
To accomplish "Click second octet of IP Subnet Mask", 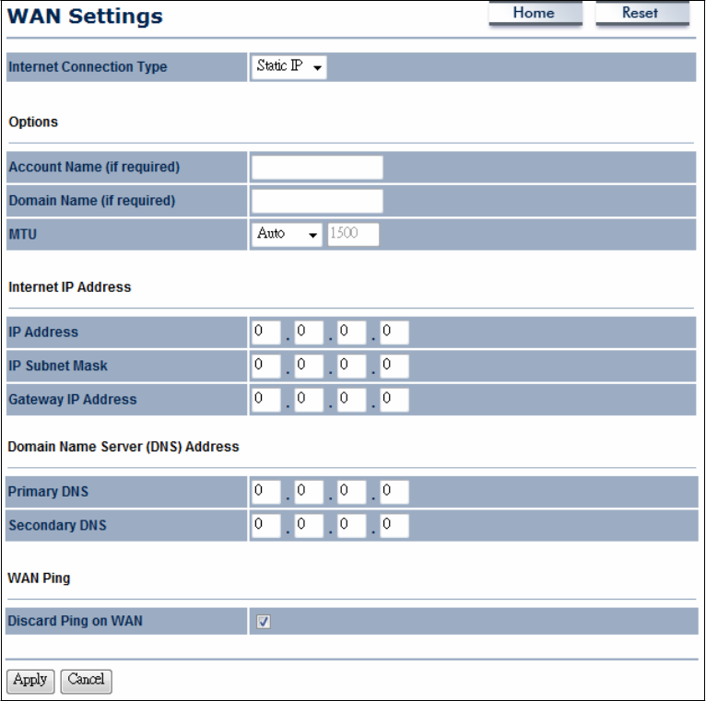I will (x=309, y=367).
